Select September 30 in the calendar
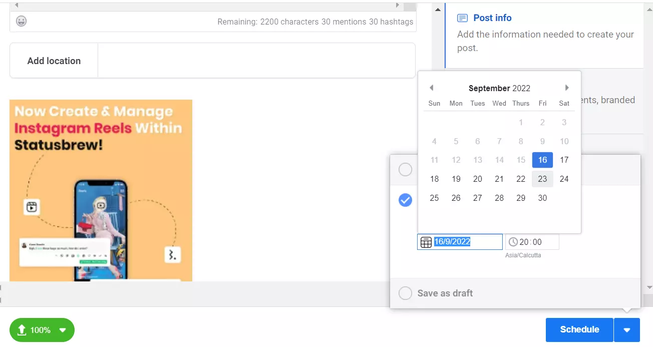 coord(542,198)
